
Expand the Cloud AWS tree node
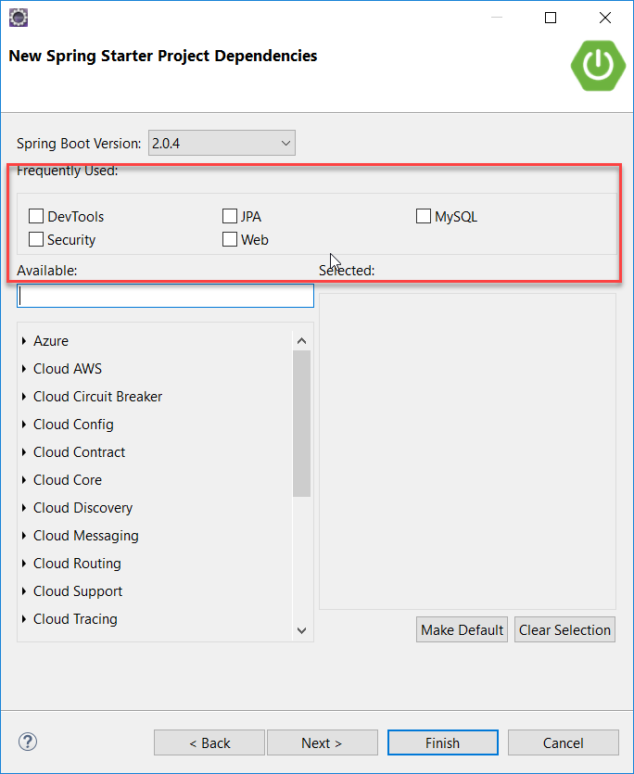coord(23,369)
